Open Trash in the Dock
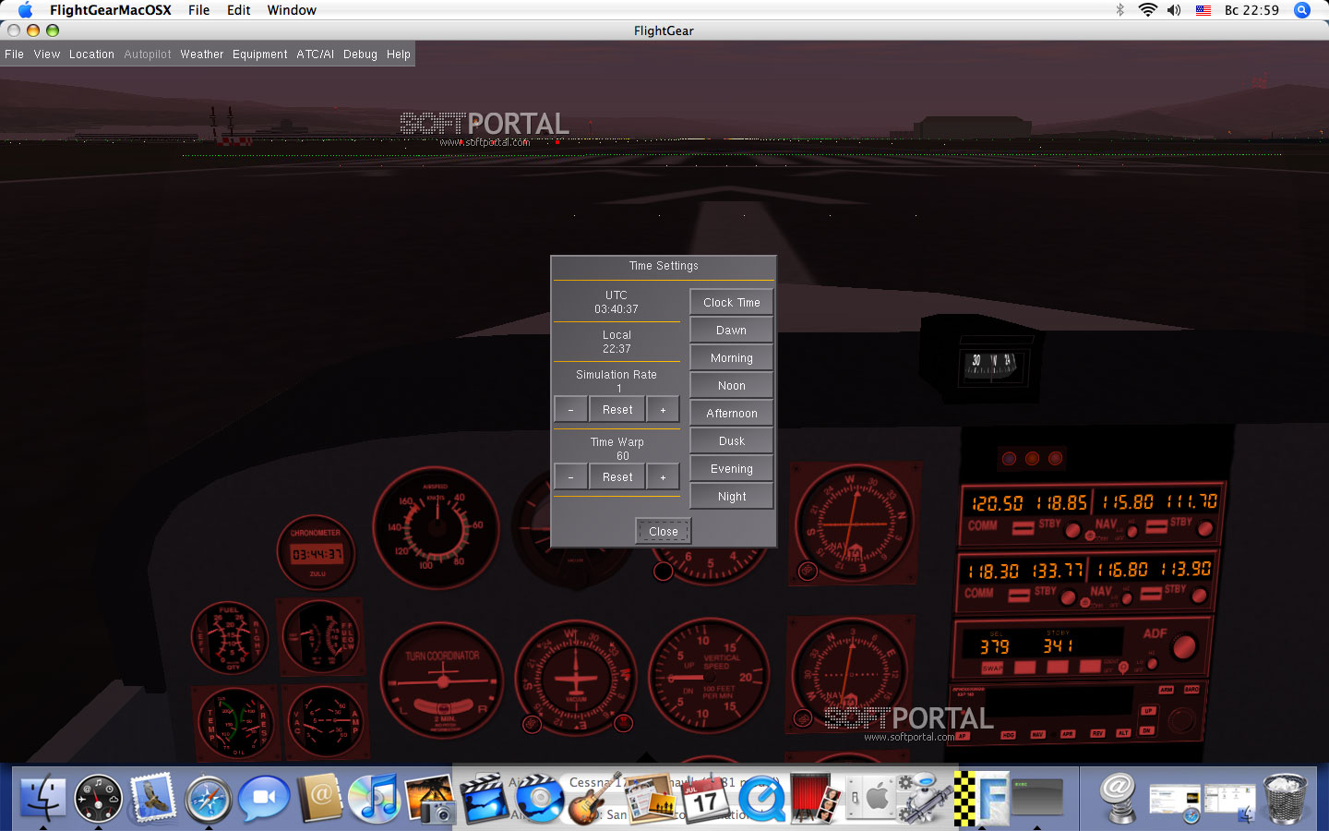The width and height of the screenshot is (1329, 831). pyautogui.click(x=1286, y=798)
